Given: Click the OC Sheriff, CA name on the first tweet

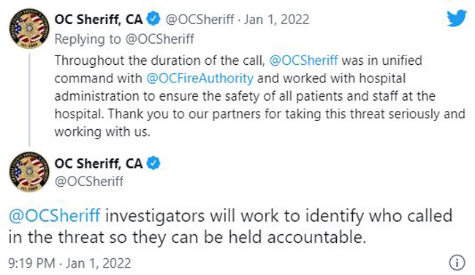Looking at the screenshot, I should tap(99, 20).
